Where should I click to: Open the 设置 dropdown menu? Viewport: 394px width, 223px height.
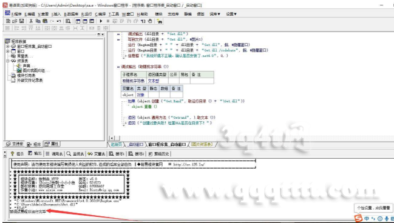[x=231, y=14]
